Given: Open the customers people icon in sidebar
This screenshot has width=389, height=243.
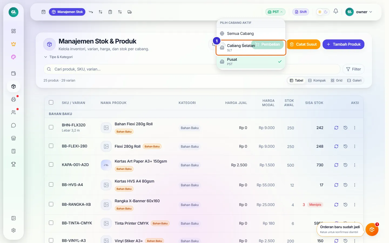Looking at the screenshot, I should coord(14,112).
